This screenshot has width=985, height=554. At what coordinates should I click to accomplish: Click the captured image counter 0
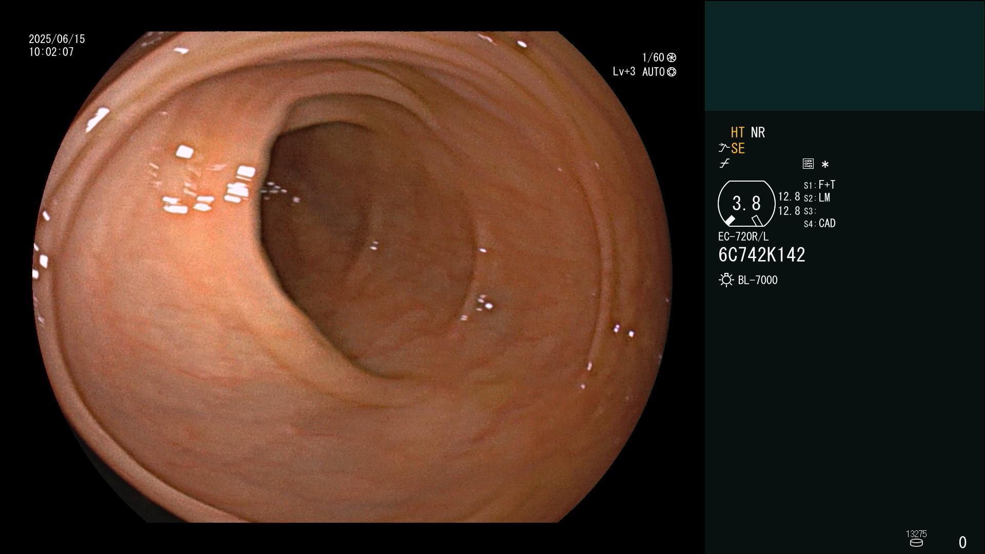point(962,542)
